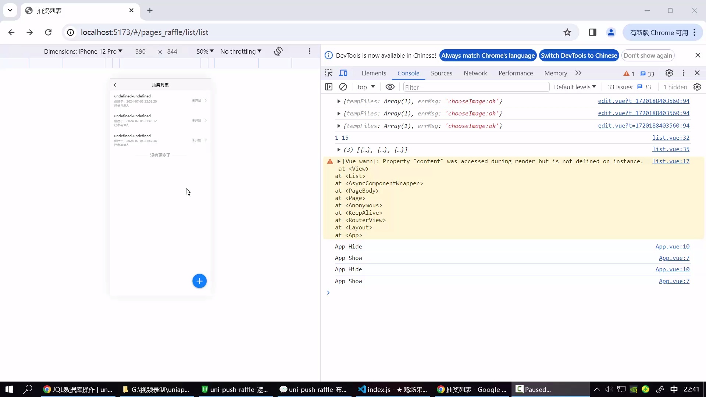Click the live expression eye icon
706x397 pixels.
tap(390, 87)
